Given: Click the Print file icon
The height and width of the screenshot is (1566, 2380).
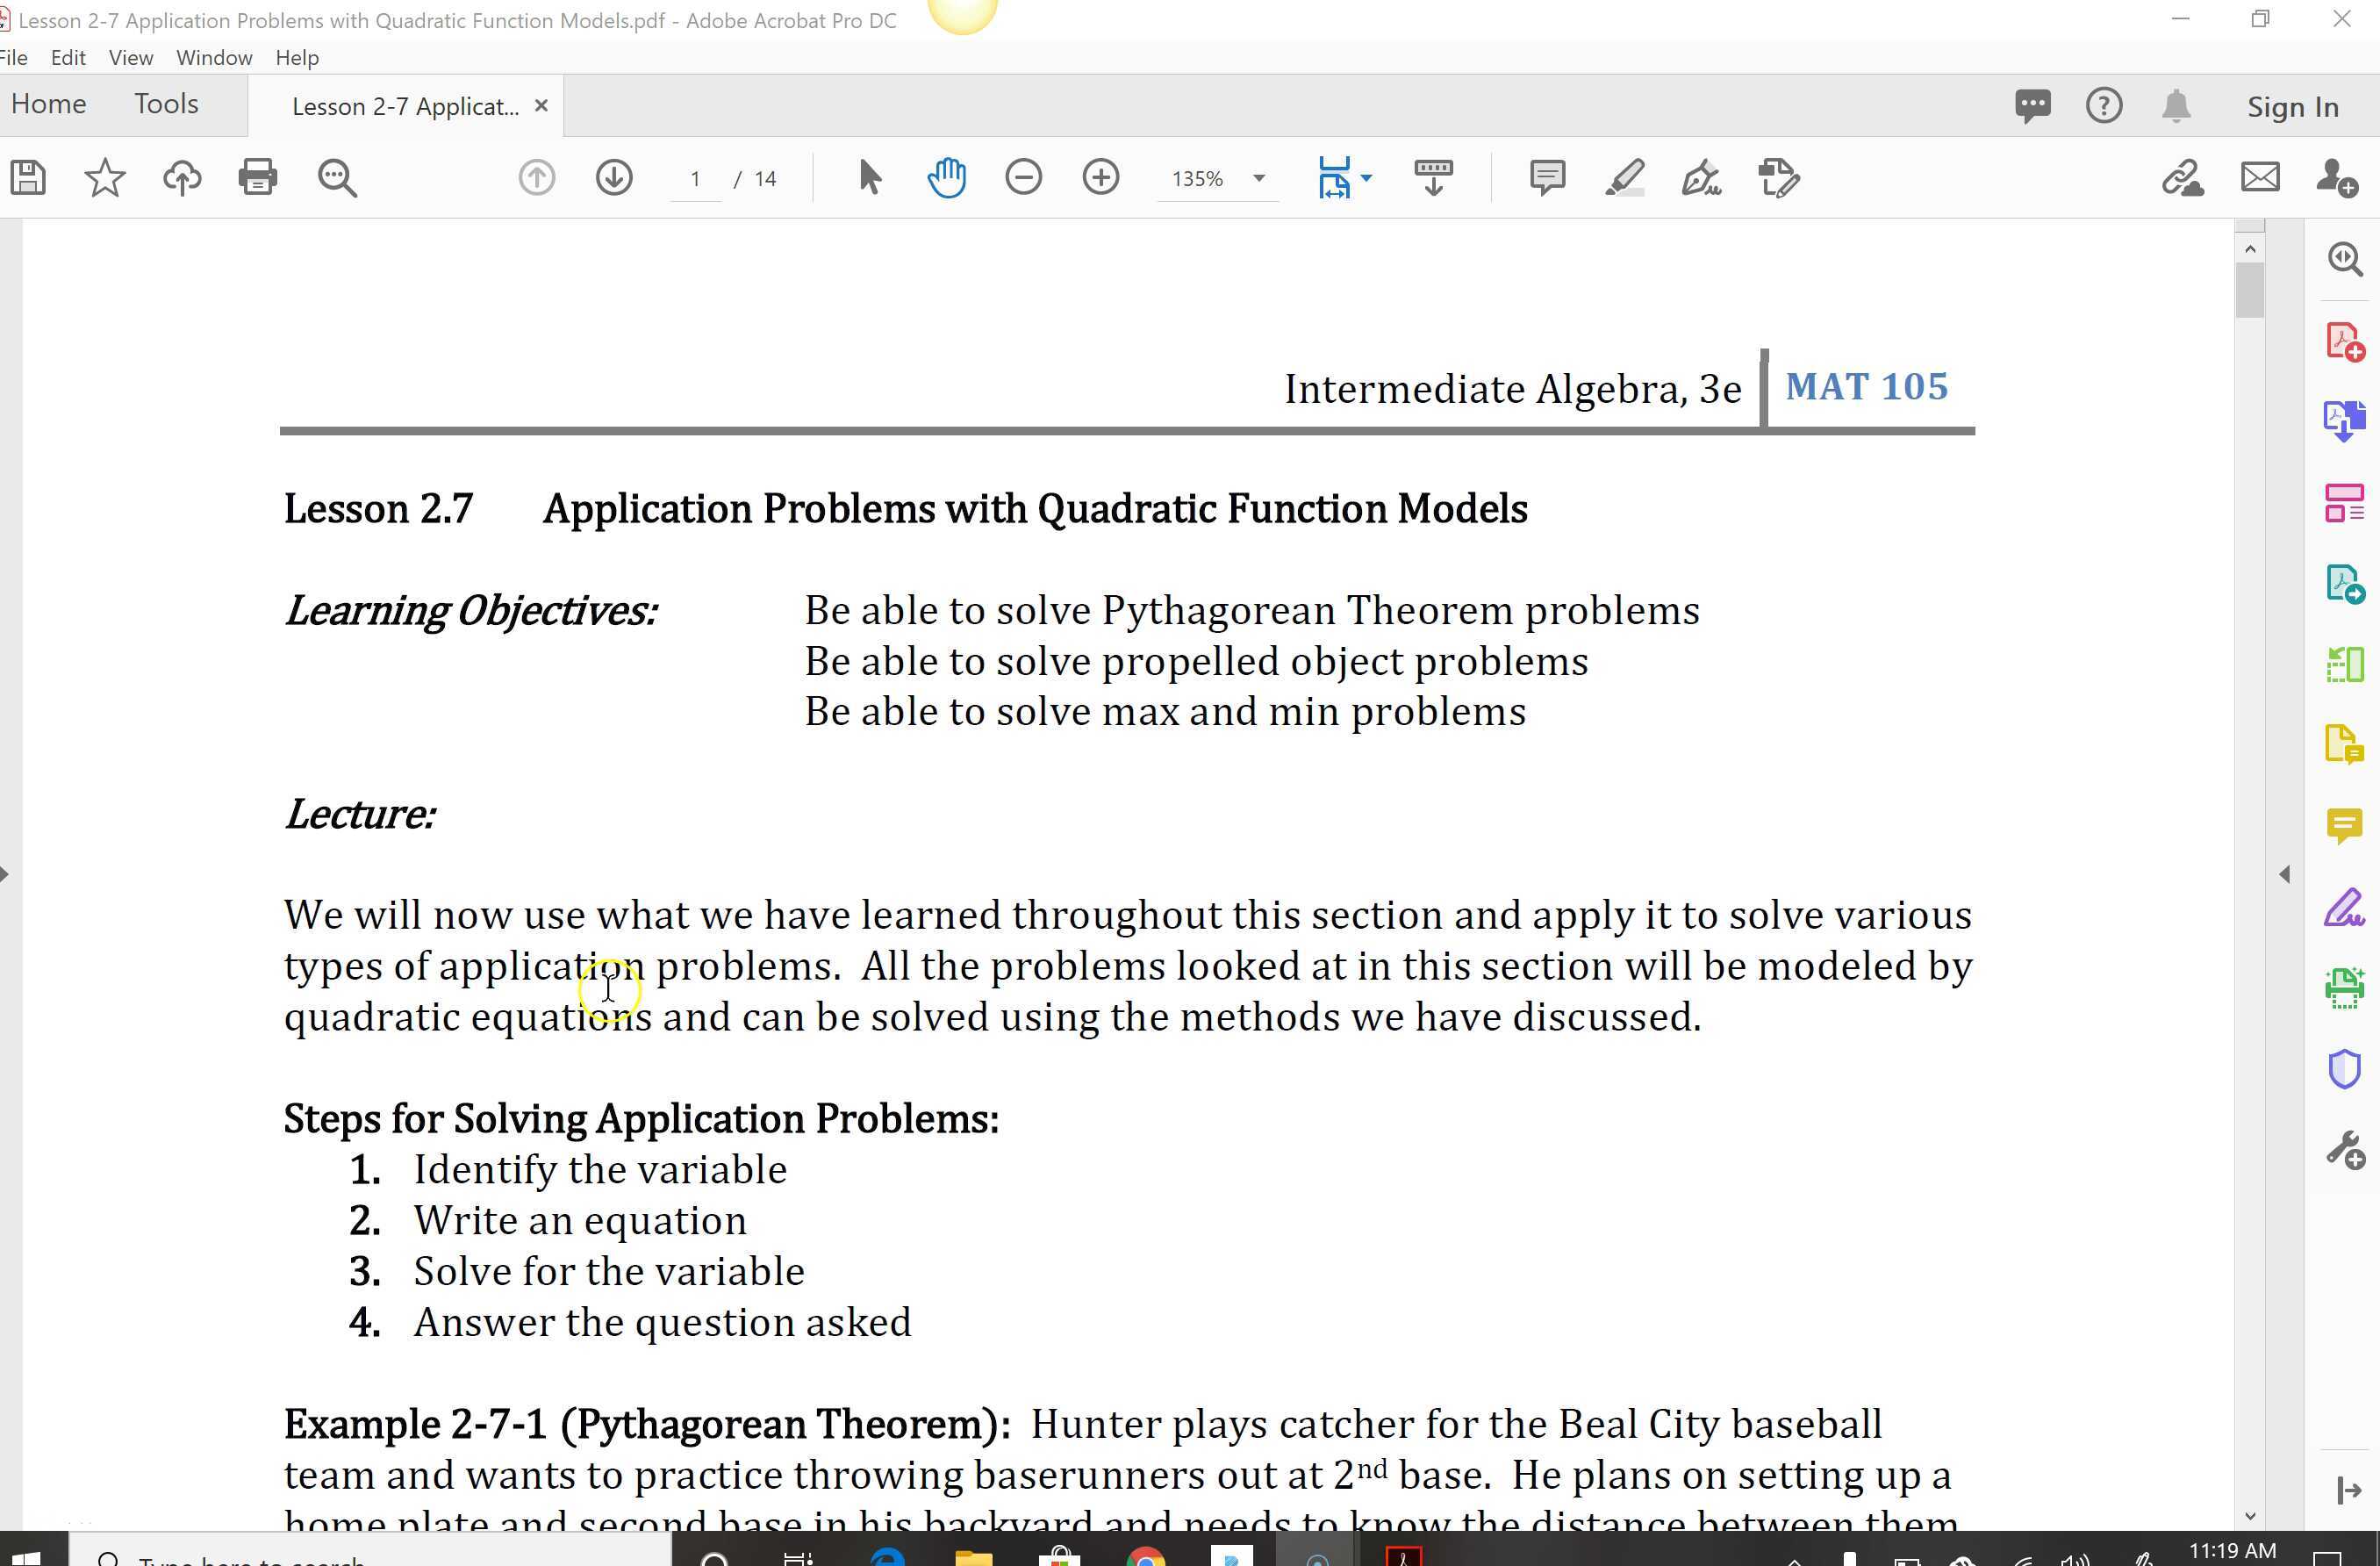Looking at the screenshot, I should [258, 178].
